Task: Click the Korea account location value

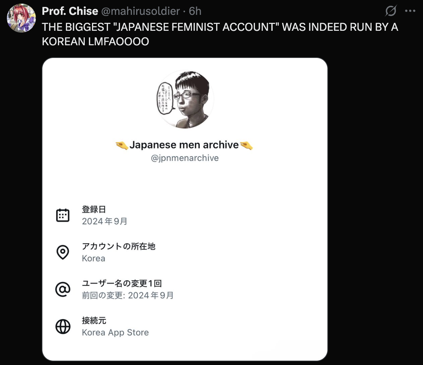Action: [x=93, y=259]
